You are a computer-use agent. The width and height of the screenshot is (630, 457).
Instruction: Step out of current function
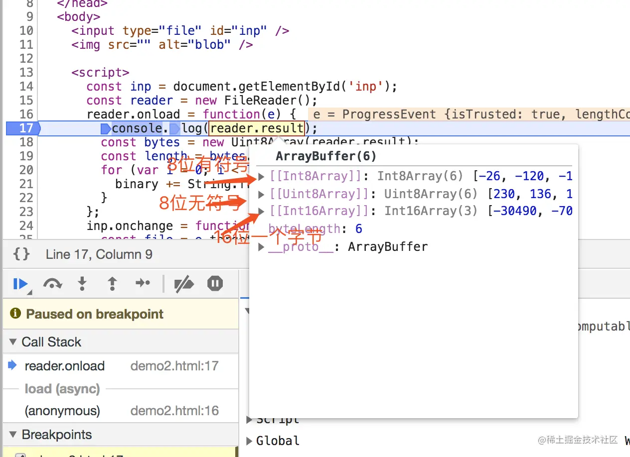click(x=113, y=284)
